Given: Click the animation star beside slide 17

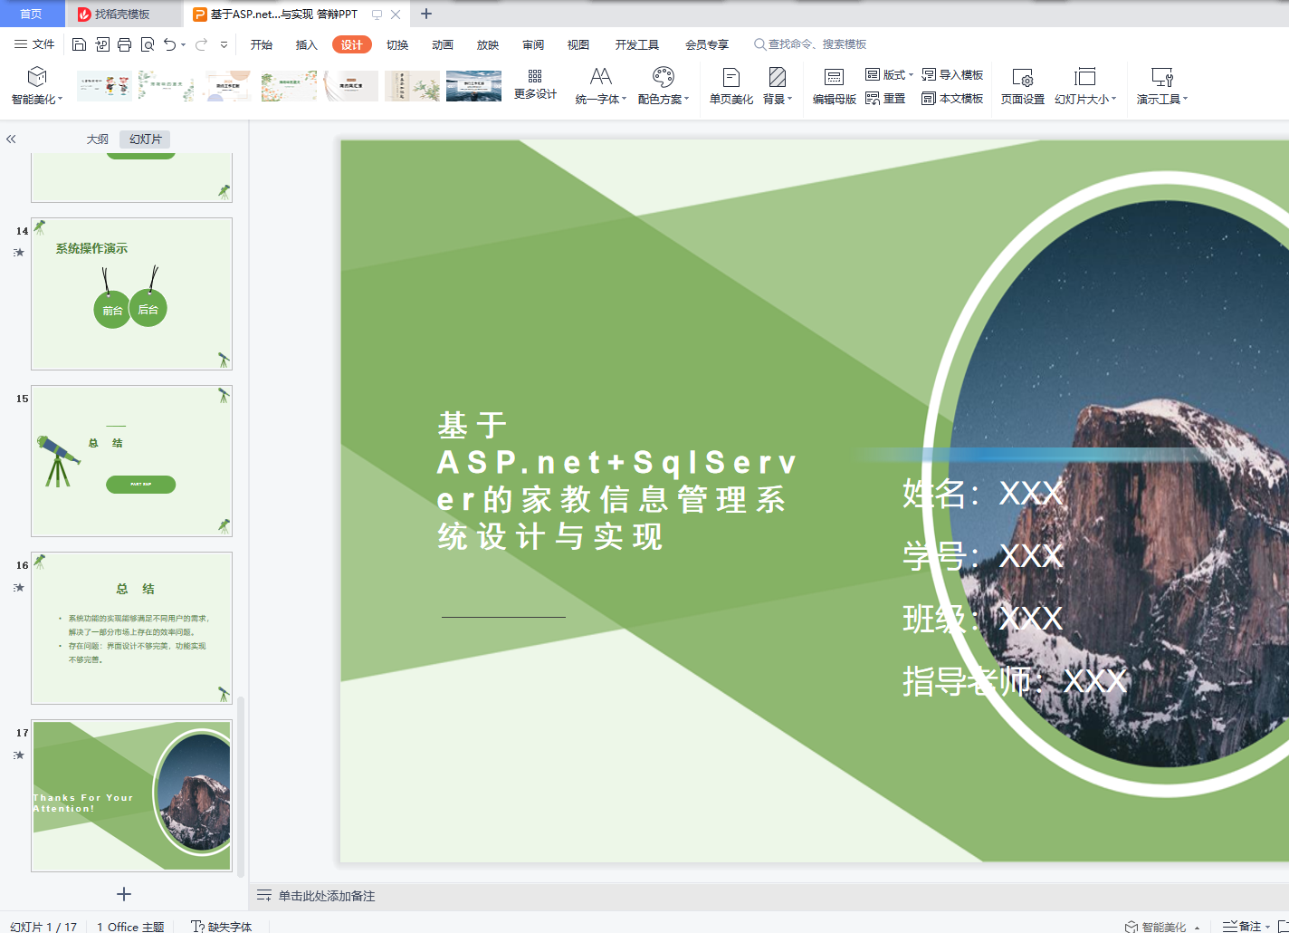Looking at the screenshot, I should point(19,755).
